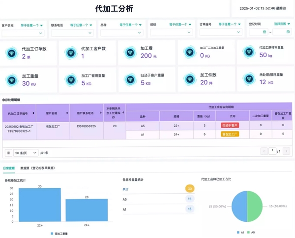Screen dimensions: 295x238
Task: Go to the next table page arrow
Action: point(286,151)
